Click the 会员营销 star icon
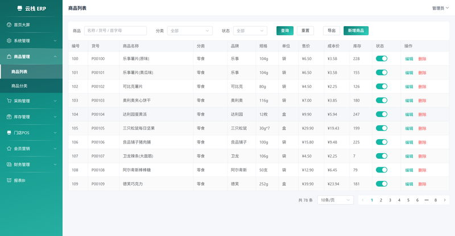The width and height of the screenshot is (455, 236). 9,149
